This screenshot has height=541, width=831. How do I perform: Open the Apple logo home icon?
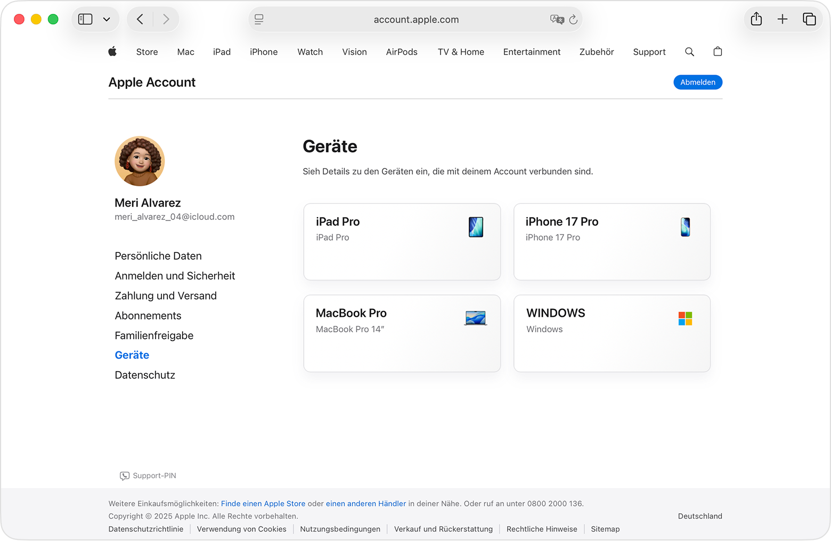click(112, 52)
